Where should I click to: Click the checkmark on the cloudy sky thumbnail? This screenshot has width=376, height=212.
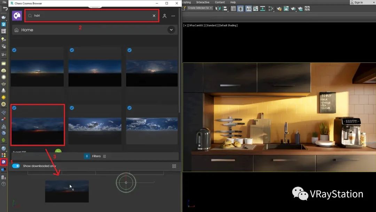72,108
